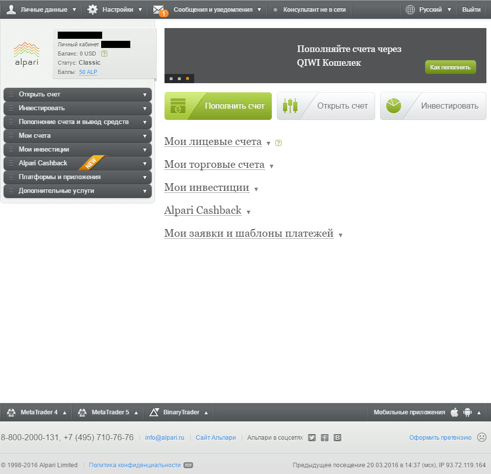Viewport: 491px width, 474px height.
Task: Click the globe language icon
Action: pos(410,10)
